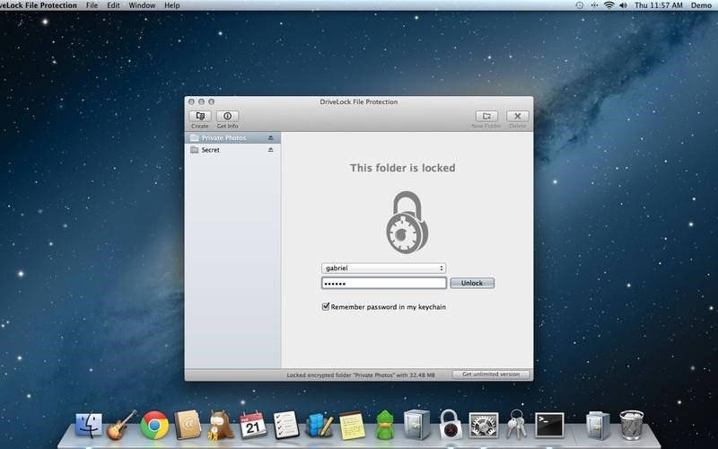Click the Create toolbar icon
718x449 pixels.
200,117
